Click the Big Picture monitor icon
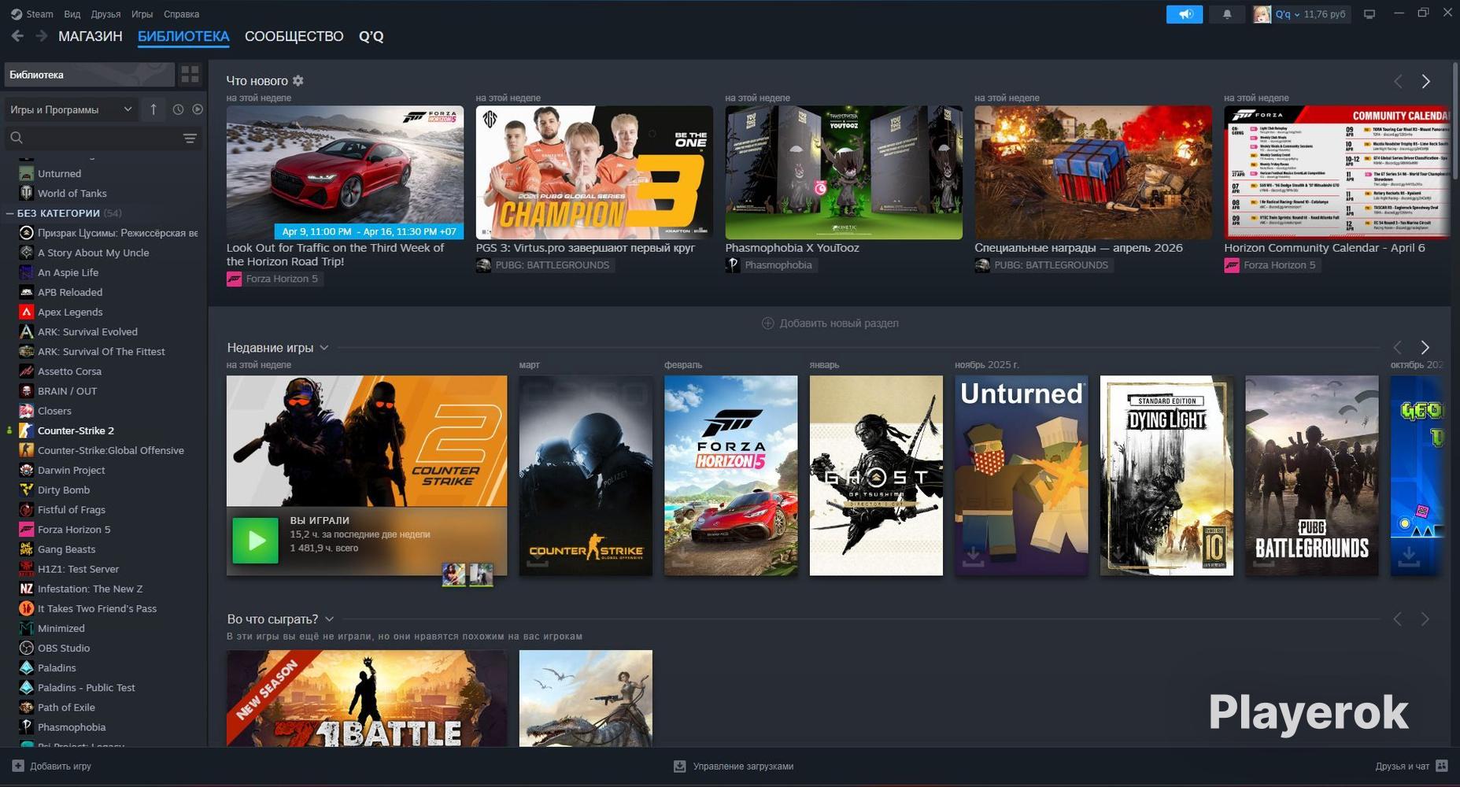This screenshot has height=787, width=1460. [1369, 14]
